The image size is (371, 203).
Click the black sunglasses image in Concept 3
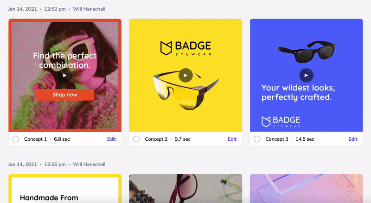pyautogui.click(x=306, y=50)
